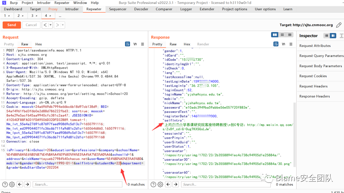344x193 pixels.
Task: Switch Response view to Raw
Action: tap(173, 44)
